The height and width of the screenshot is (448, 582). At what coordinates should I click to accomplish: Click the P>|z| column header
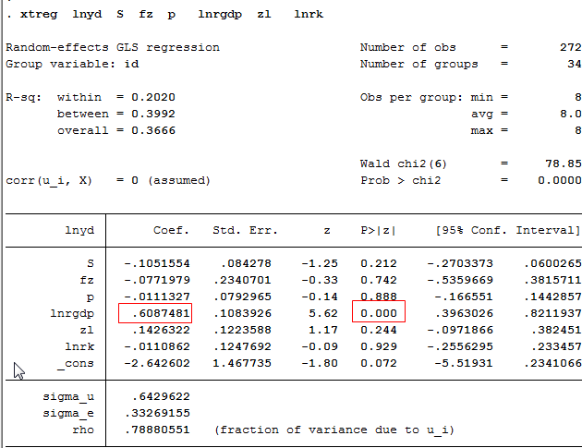(x=379, y=231)
